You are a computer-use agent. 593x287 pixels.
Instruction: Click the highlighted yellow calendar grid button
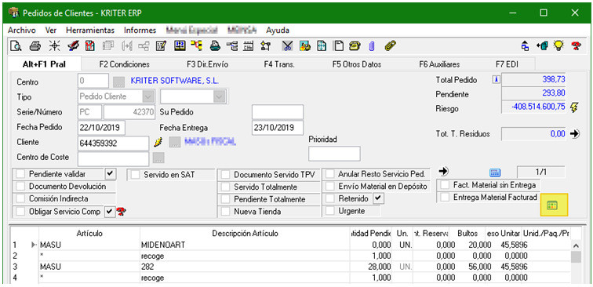(554, 205)
